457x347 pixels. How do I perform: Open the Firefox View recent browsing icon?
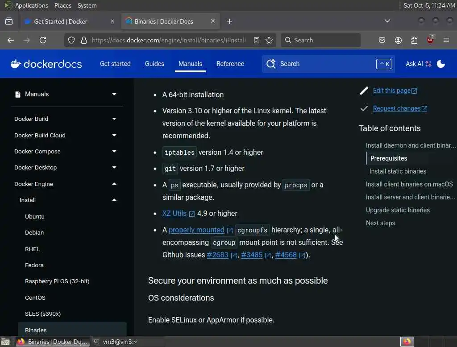tap(9, 21)
